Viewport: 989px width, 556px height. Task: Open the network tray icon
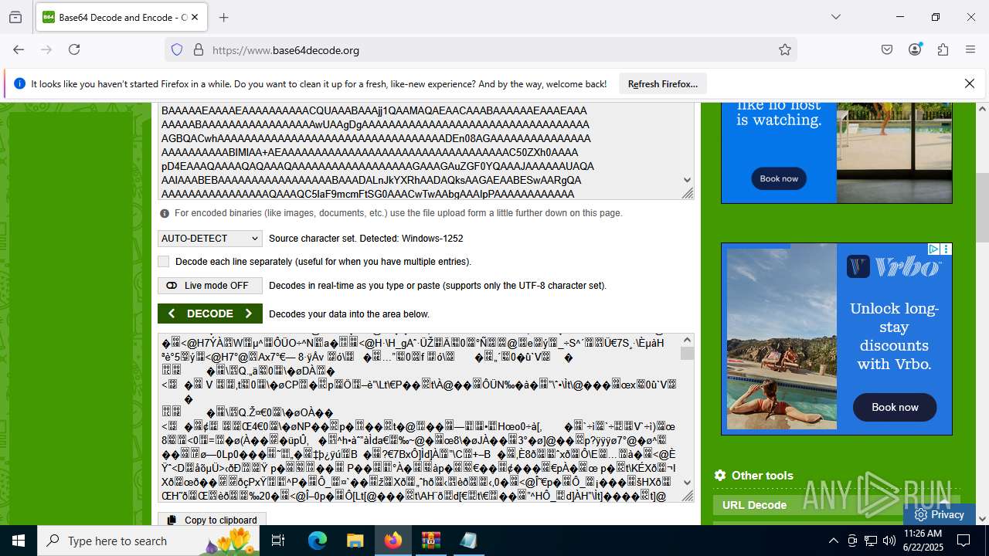click(871, 541)
